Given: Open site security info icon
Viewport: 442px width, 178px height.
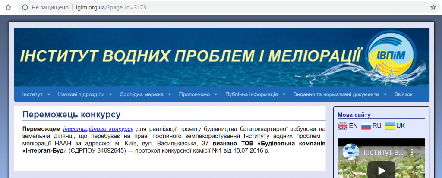Looking at the screenshot, I should pyautogui.click(x=25, y=7).
